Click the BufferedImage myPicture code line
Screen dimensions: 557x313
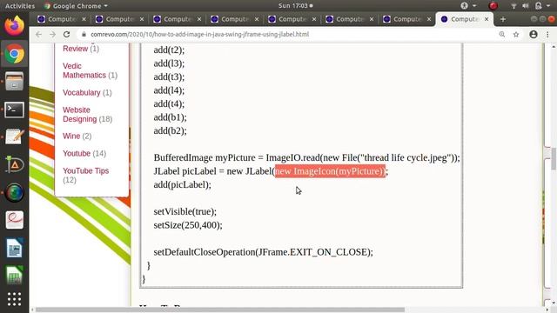(306, 157)
